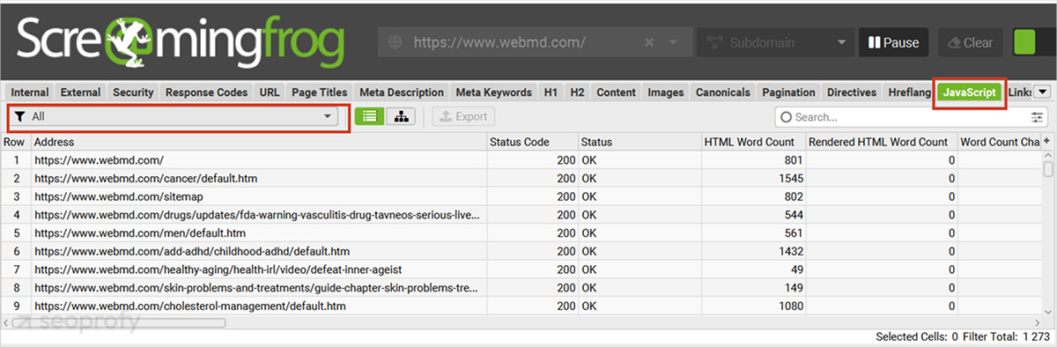Open the Security tab
The image size is (1057, 347).
point(133,92)
